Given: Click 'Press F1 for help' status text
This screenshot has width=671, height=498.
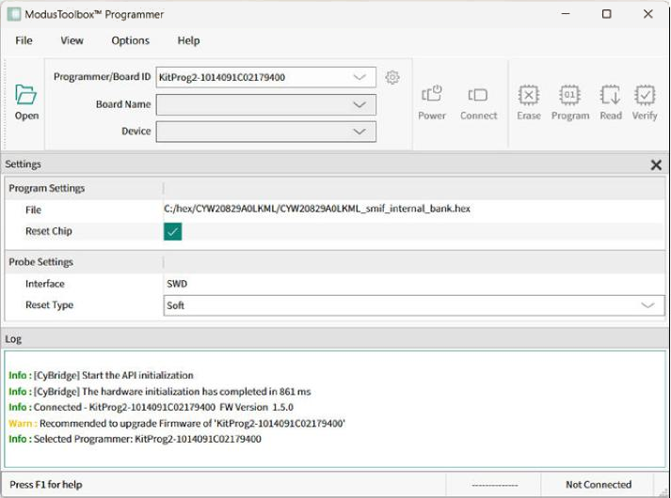Looking at the screenshot, I should click(x=46, y=484).
